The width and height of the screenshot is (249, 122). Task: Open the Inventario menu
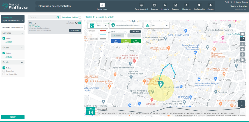pos(165,7)
